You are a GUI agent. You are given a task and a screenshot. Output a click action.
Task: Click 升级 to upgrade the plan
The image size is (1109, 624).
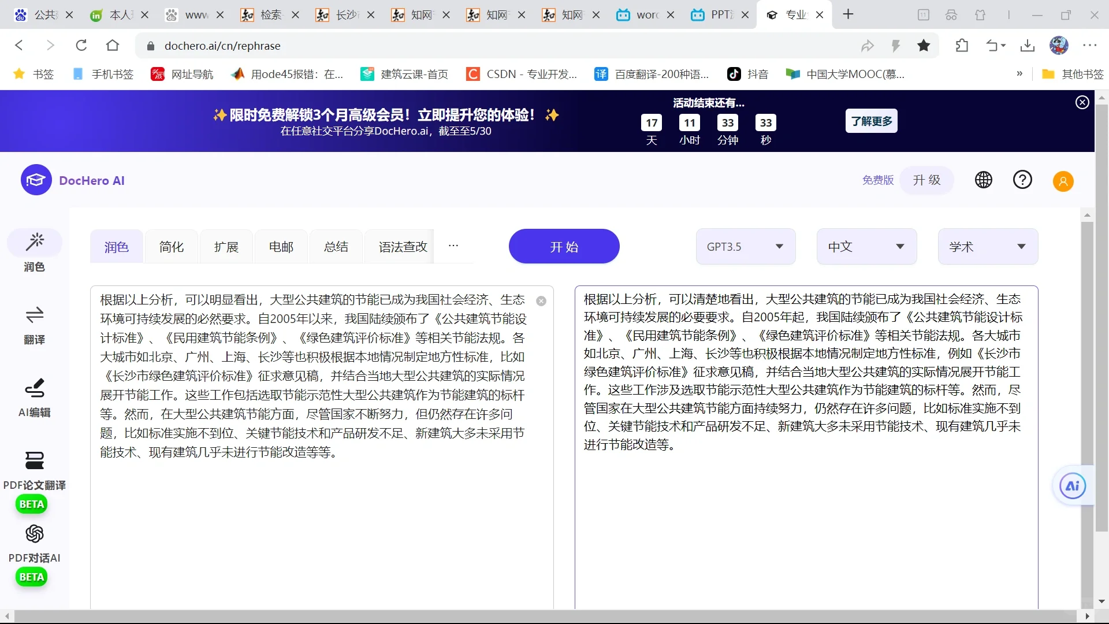click(x=926, y=180)
